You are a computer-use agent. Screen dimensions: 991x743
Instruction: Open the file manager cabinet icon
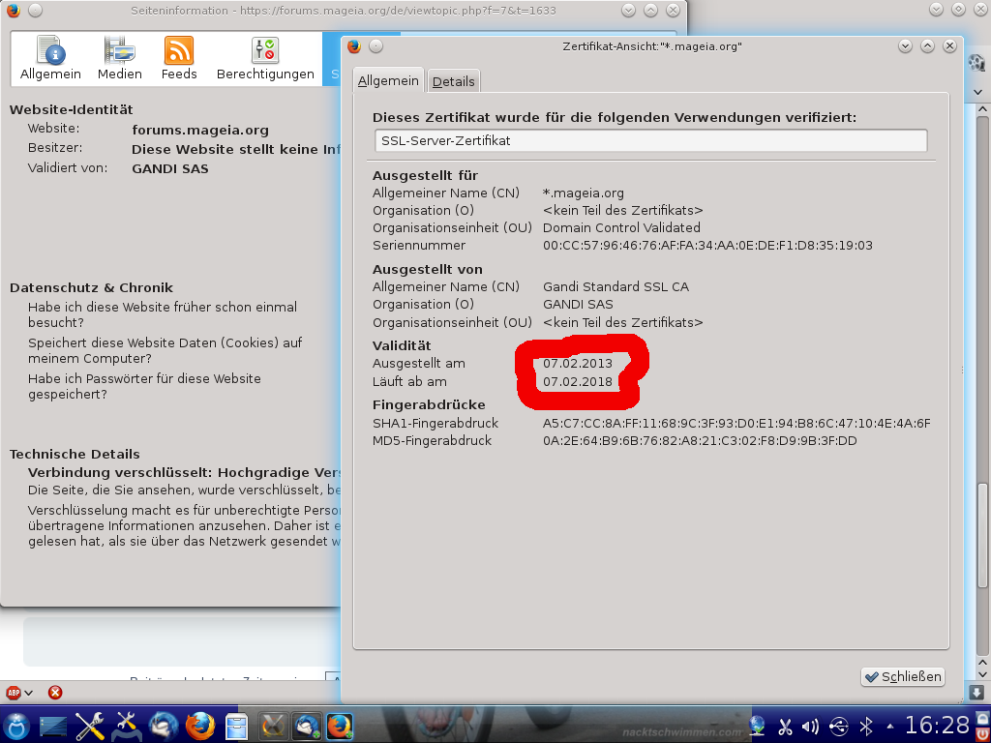click(x=236, y=727)
